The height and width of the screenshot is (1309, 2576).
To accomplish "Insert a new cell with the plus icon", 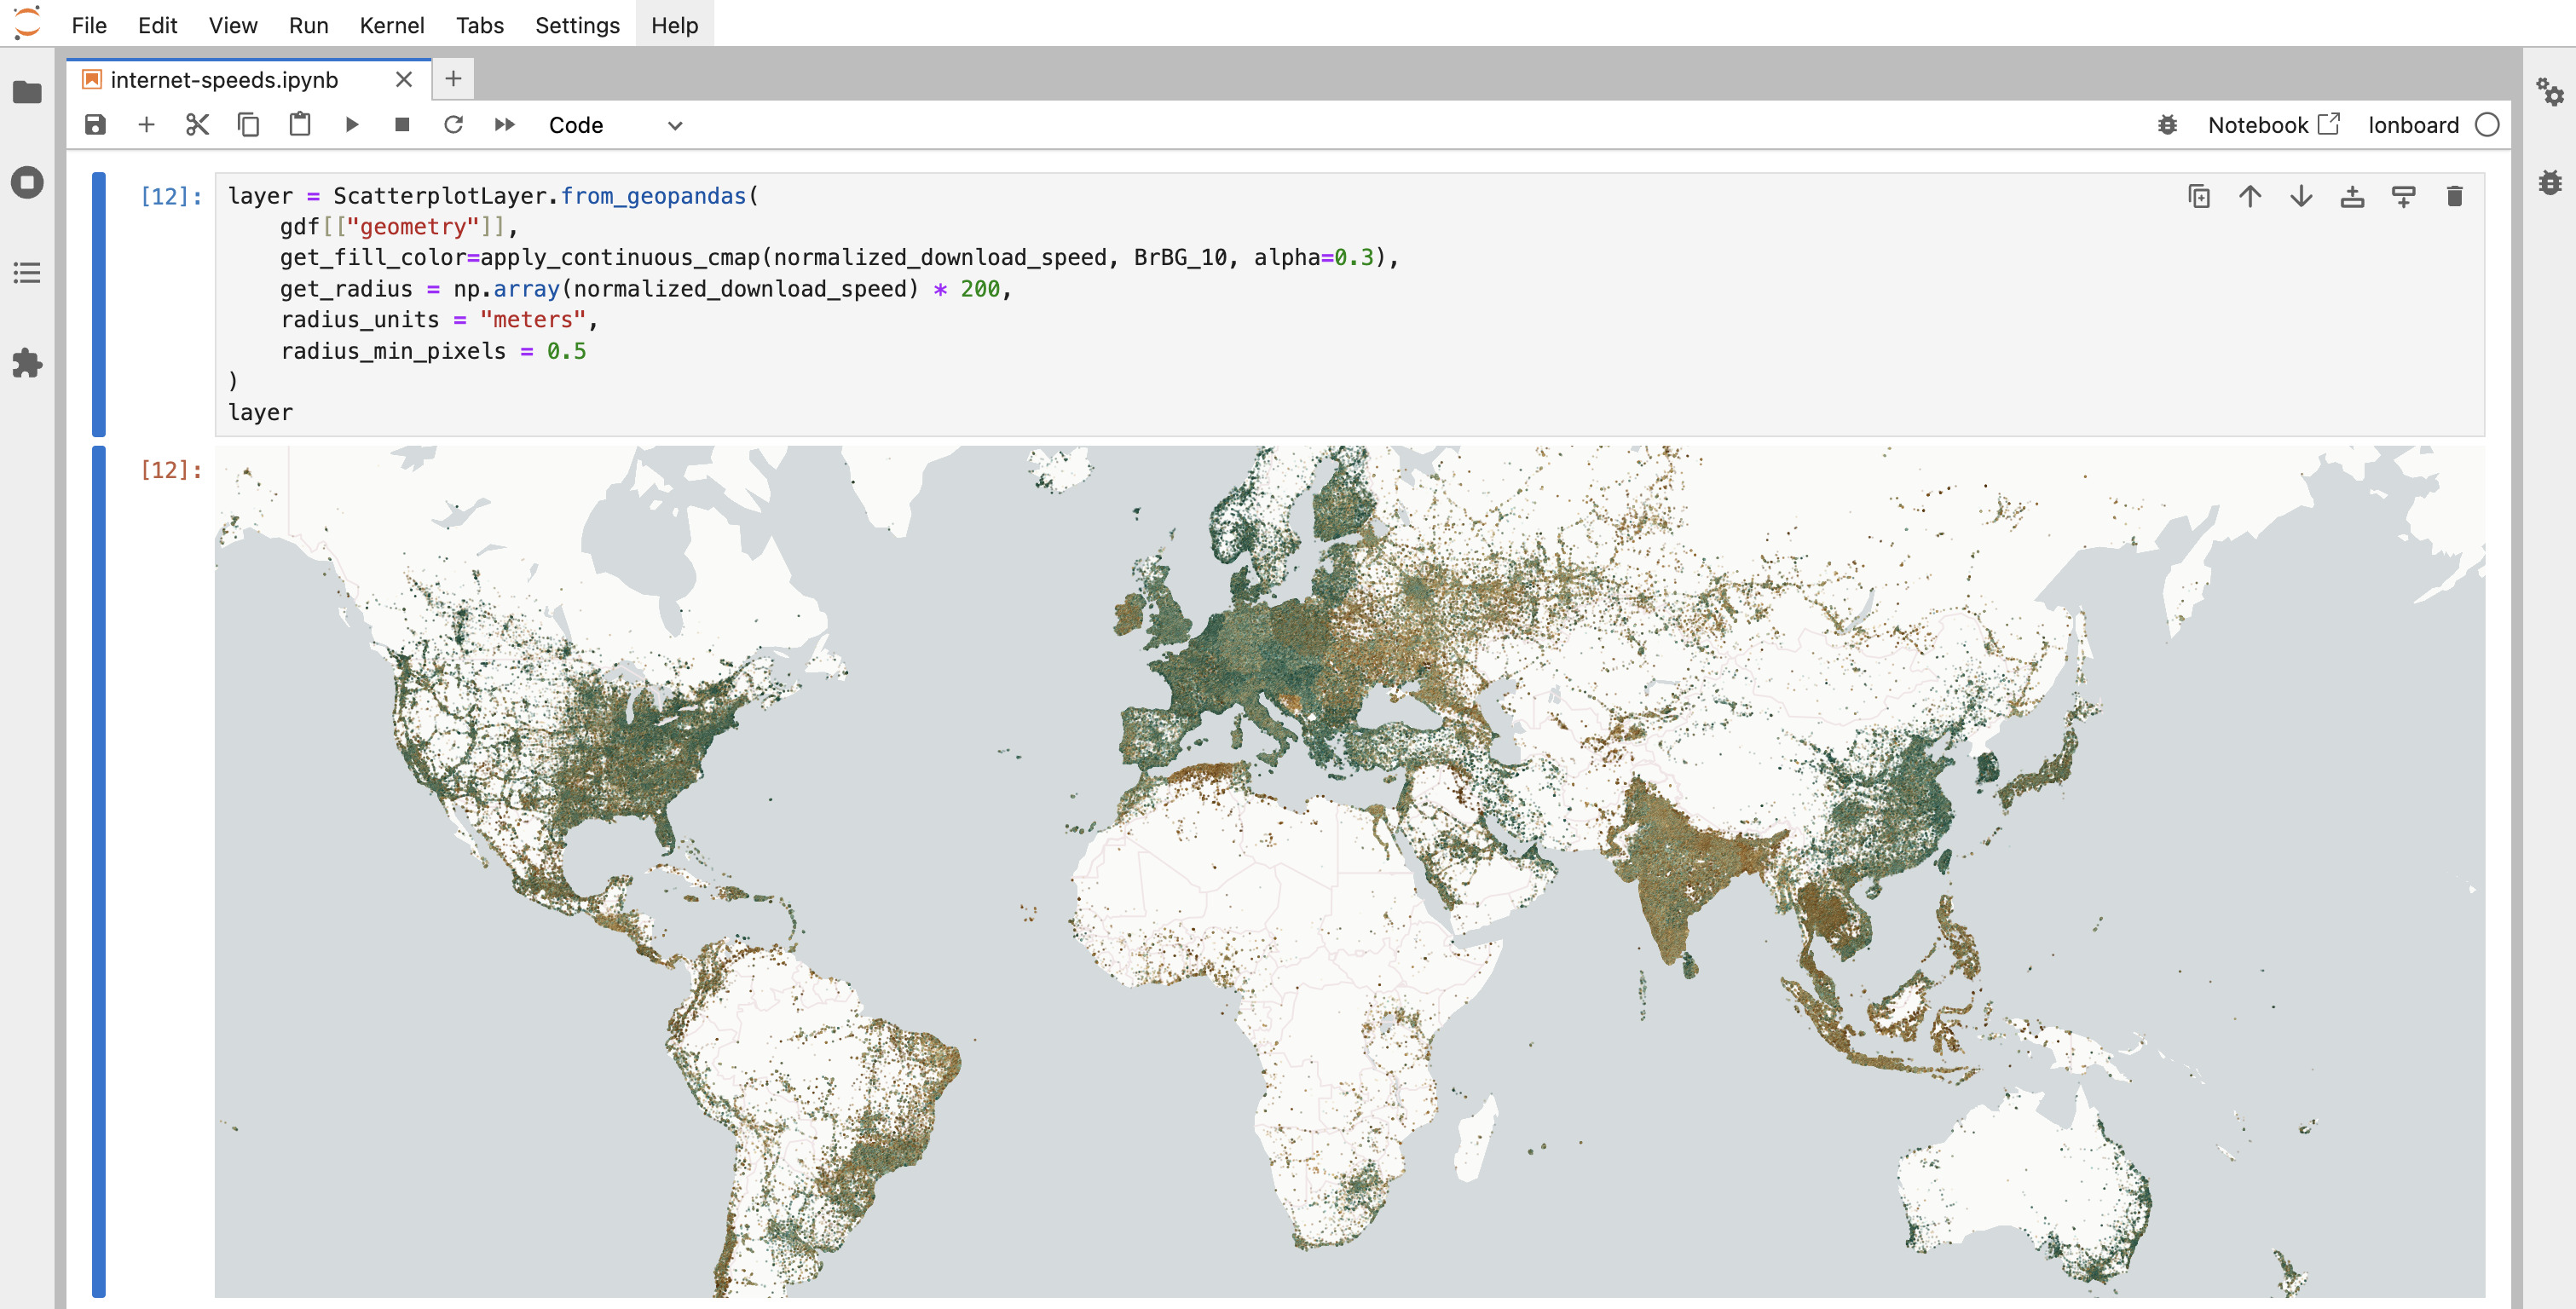I will [x=146, y=125].
